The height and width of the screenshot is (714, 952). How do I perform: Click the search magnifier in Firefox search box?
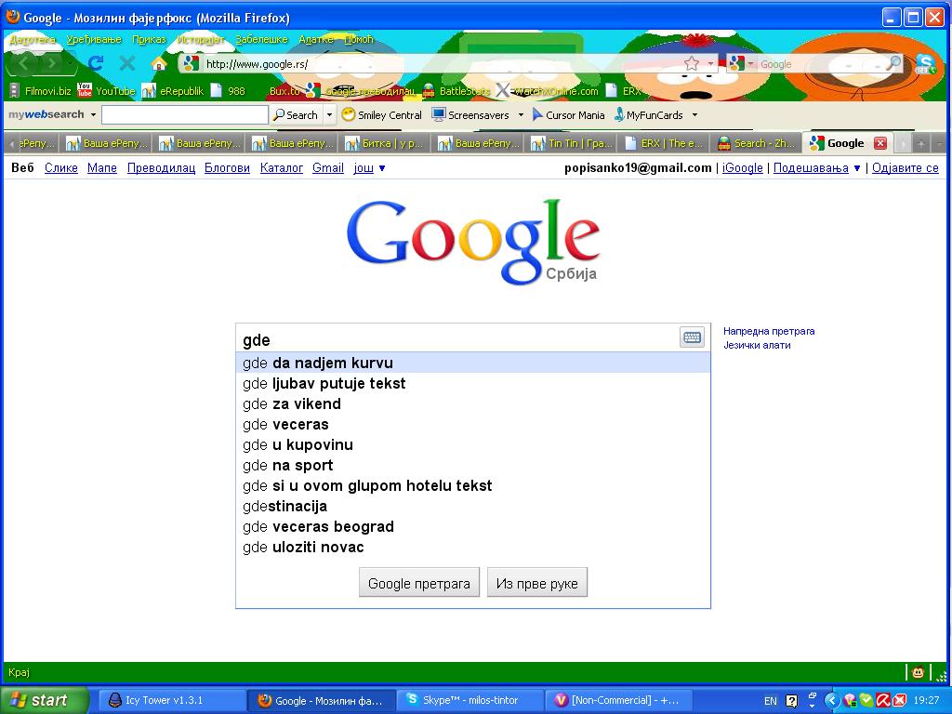892,63
